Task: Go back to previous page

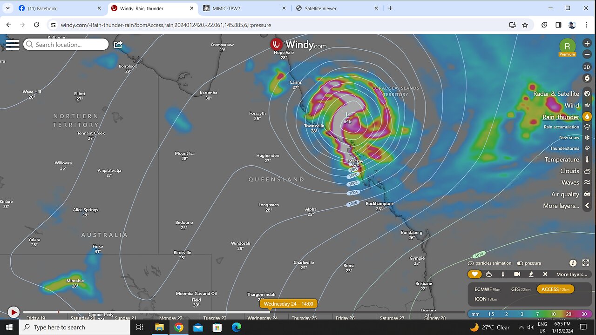Action: pyautogui.click(x=8, y=25)
